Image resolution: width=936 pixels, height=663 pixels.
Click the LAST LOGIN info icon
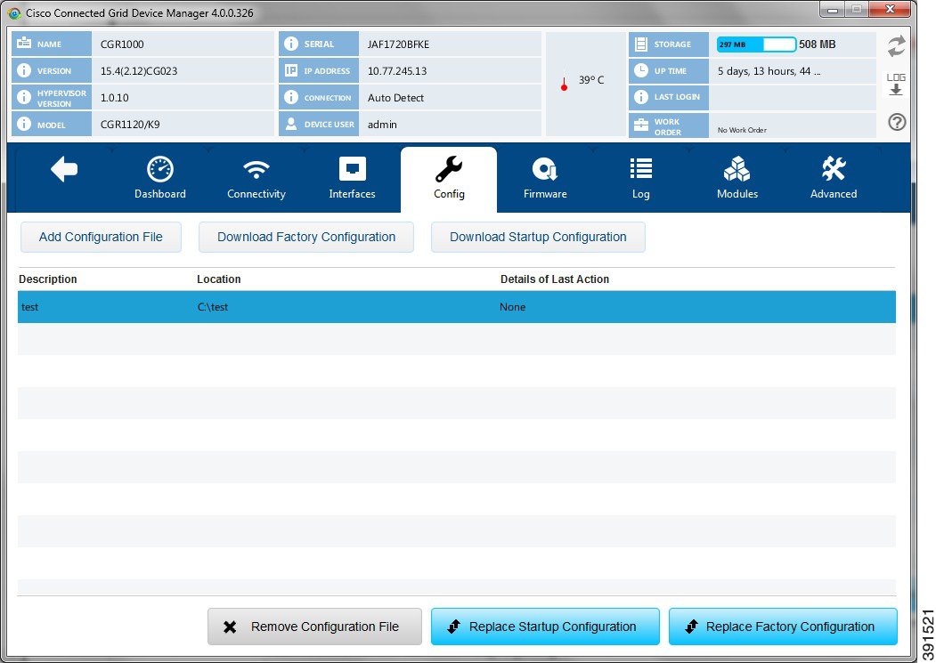pyautogui.click(x=641, y=97)
